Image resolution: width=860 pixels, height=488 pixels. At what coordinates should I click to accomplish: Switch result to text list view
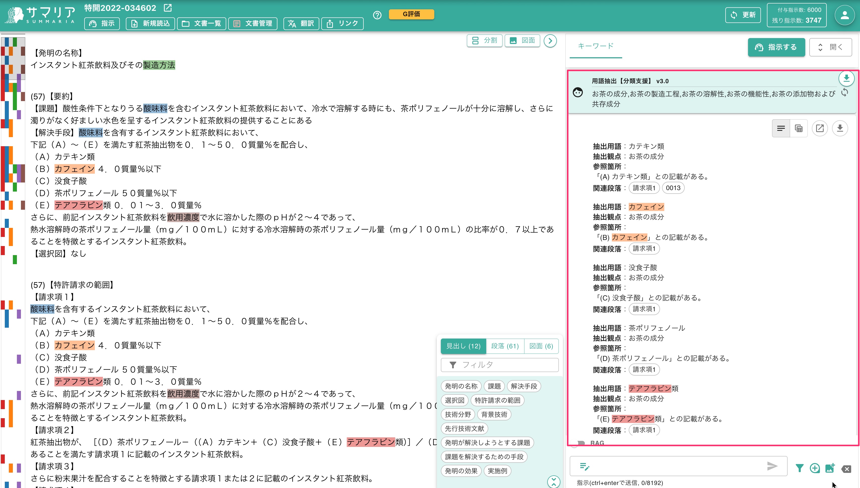(x=781, y=128)
